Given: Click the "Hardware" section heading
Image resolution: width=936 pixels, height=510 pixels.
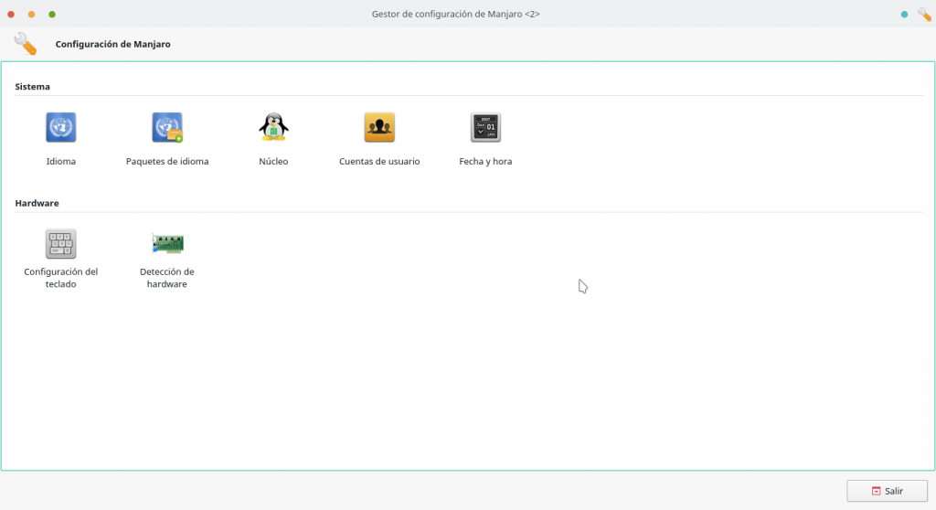Looking at the screenshot, I should point(37,203).
